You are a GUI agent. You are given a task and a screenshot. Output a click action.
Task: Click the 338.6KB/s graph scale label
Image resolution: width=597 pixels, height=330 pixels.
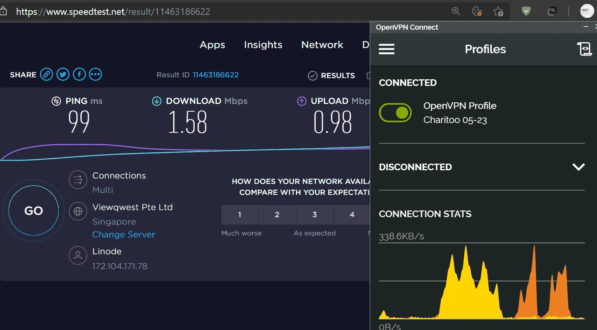402,236
